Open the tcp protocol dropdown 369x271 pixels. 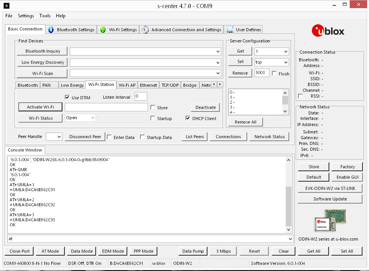tap(285, 62)
